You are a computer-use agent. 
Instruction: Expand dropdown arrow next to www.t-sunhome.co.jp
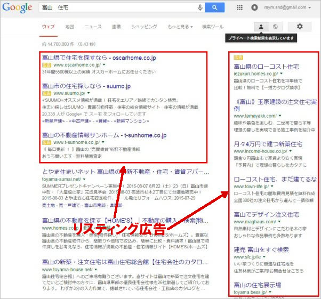pyautogui.click(x=103, y=142)
